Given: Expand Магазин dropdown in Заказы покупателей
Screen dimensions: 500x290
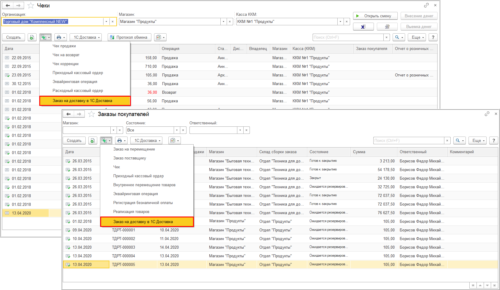Looking at the screenshot, I should tap(113, 130).
